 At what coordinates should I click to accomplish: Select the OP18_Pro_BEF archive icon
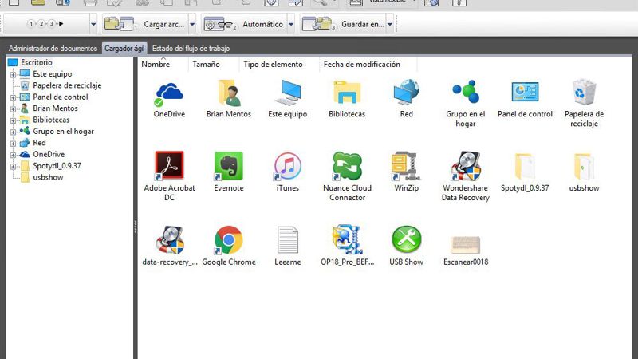(347, 239)
